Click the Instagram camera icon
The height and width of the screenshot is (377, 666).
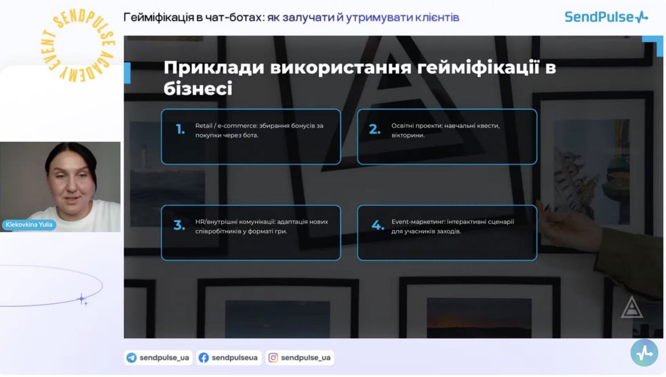point(273,358)
